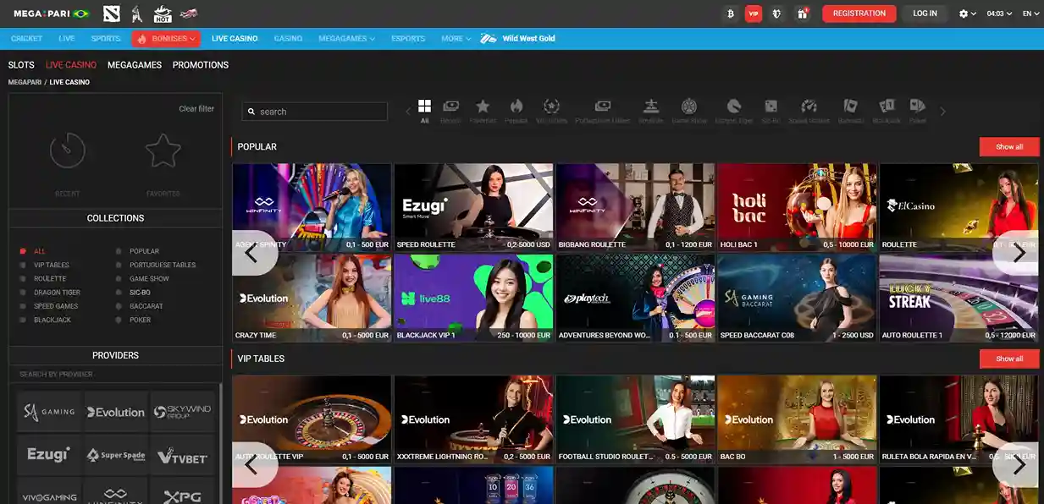Switch to the Slots tab

coord(21,65)
